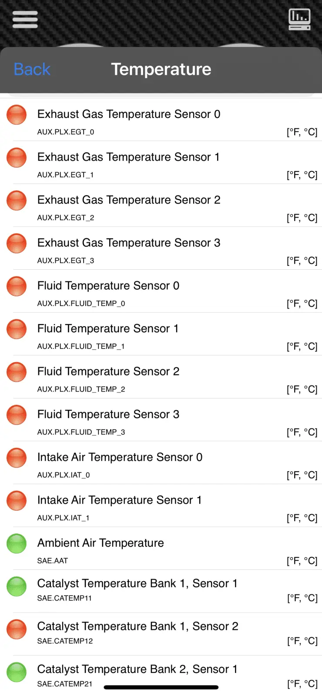Open the hamburger menu icon

coord(25,20)
